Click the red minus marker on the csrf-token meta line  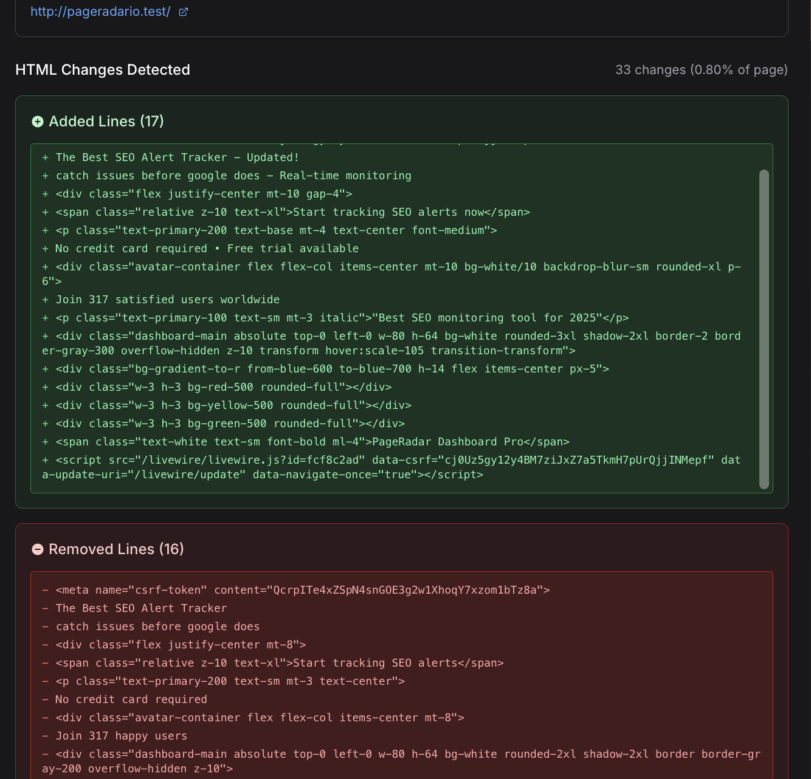click(44, 589)
